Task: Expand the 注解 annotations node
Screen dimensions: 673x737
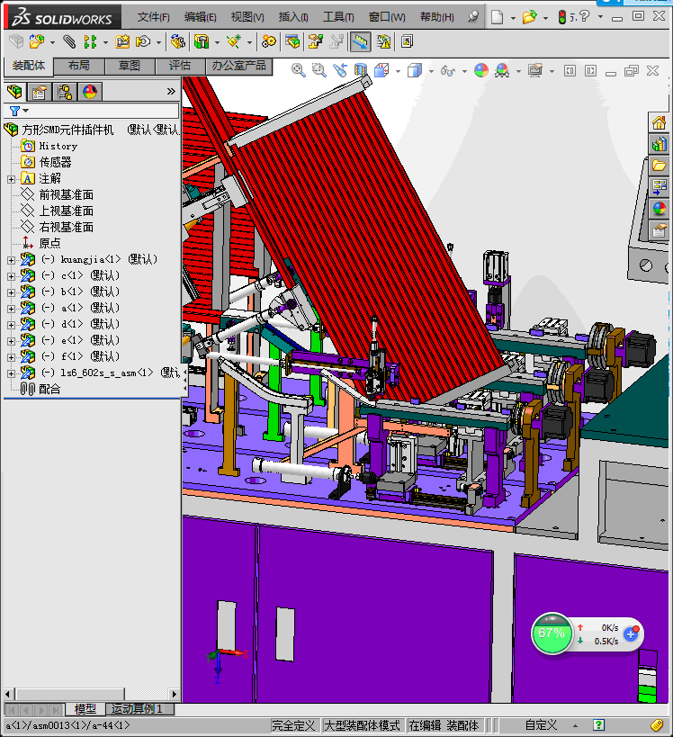Action: (11, 179)
